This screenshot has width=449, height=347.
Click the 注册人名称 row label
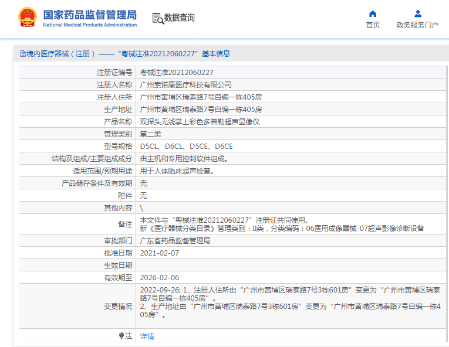[114, 84]
